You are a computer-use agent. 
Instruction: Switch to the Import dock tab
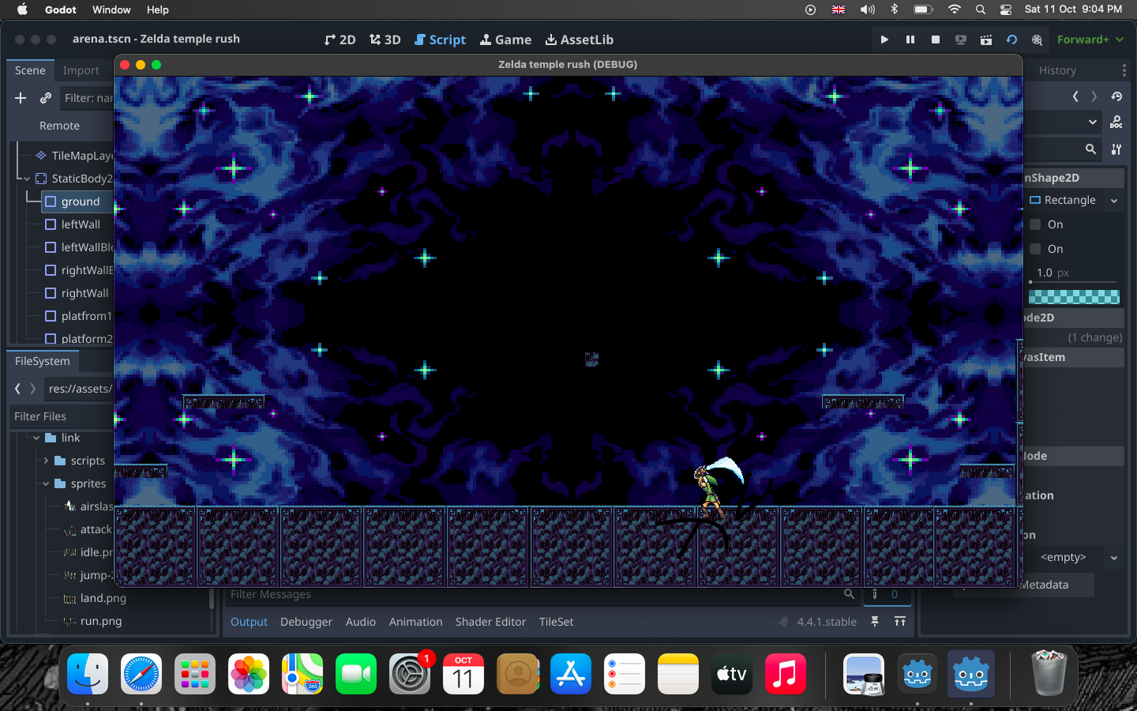(x=81, y=70)
